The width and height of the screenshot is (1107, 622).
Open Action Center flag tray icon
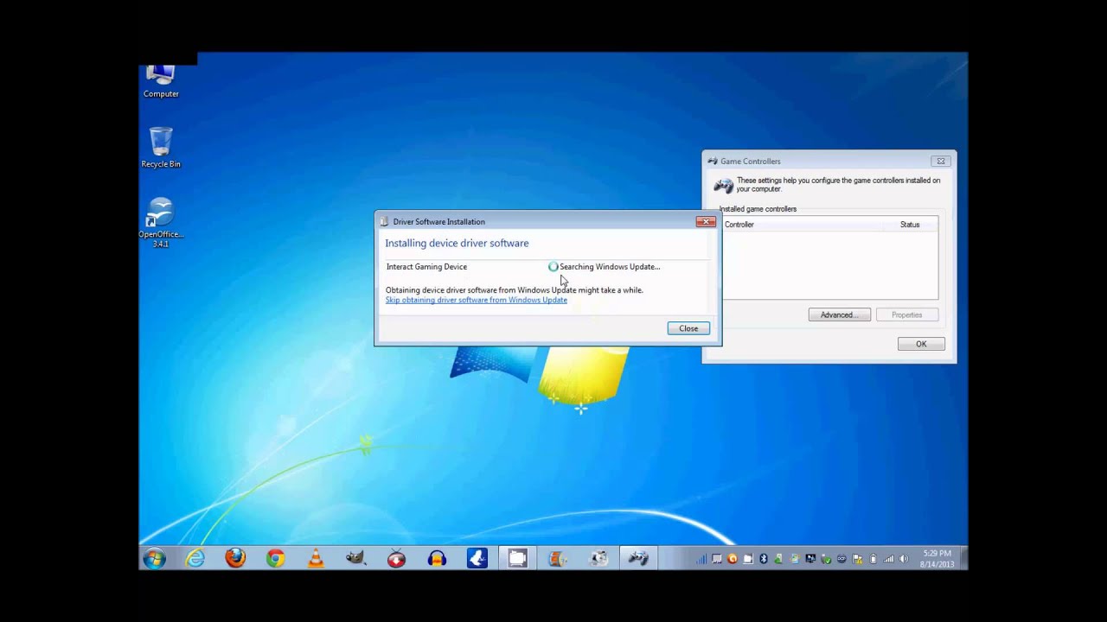click(x=857, y=559)
